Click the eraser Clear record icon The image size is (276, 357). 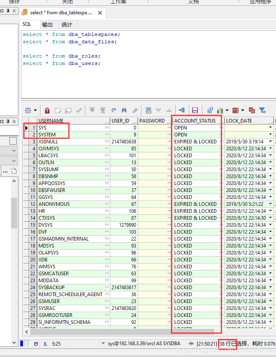click(135, 110)
